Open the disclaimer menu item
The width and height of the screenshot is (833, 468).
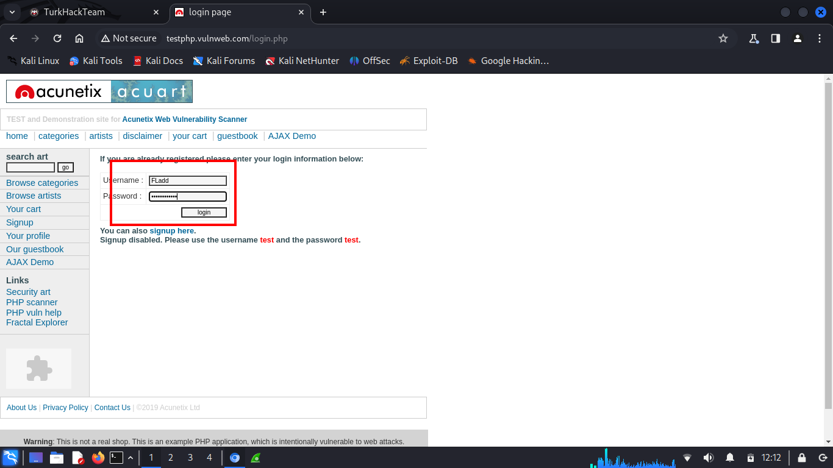[143, 136]
